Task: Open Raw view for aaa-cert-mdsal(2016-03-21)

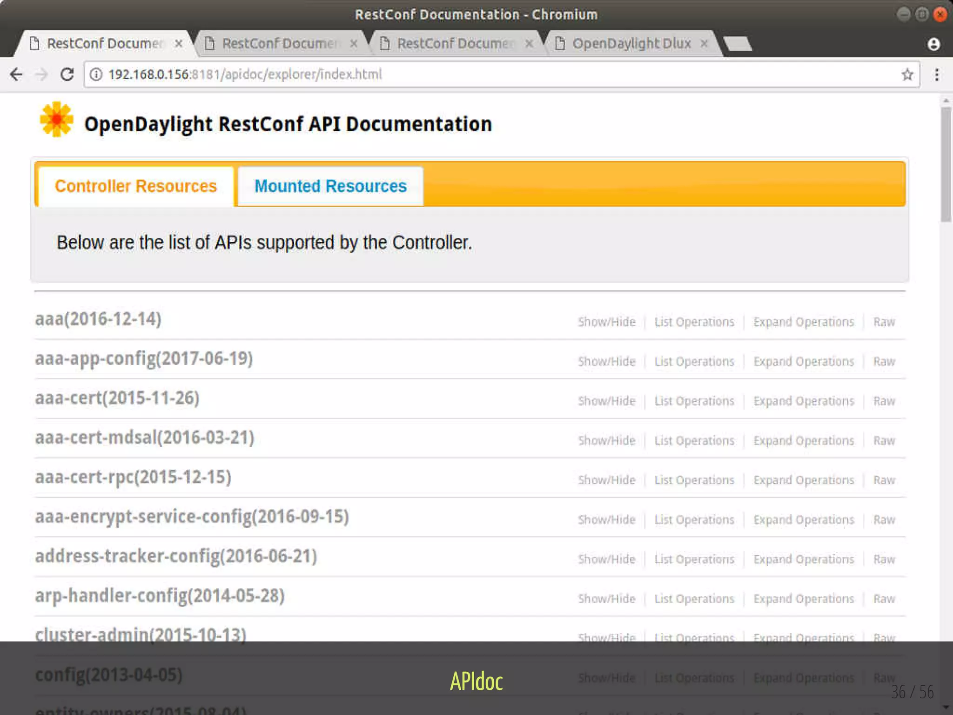Action: [x=884, y=441]
